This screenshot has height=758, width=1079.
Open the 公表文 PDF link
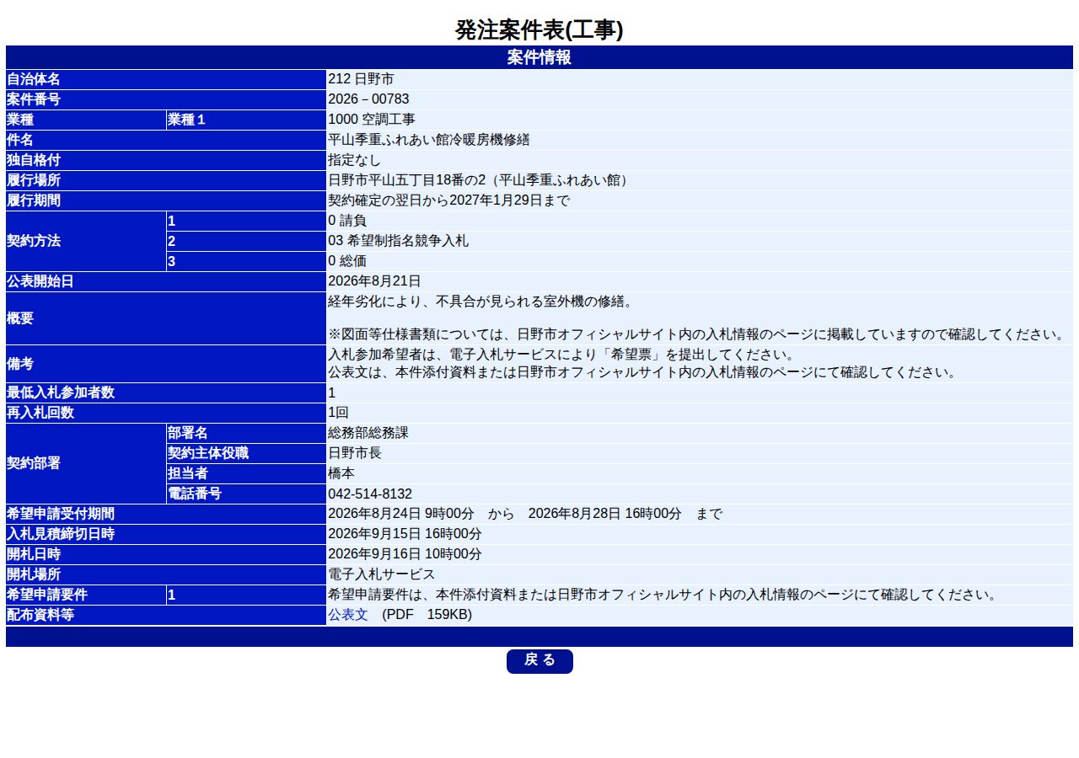tap(347, 615)
